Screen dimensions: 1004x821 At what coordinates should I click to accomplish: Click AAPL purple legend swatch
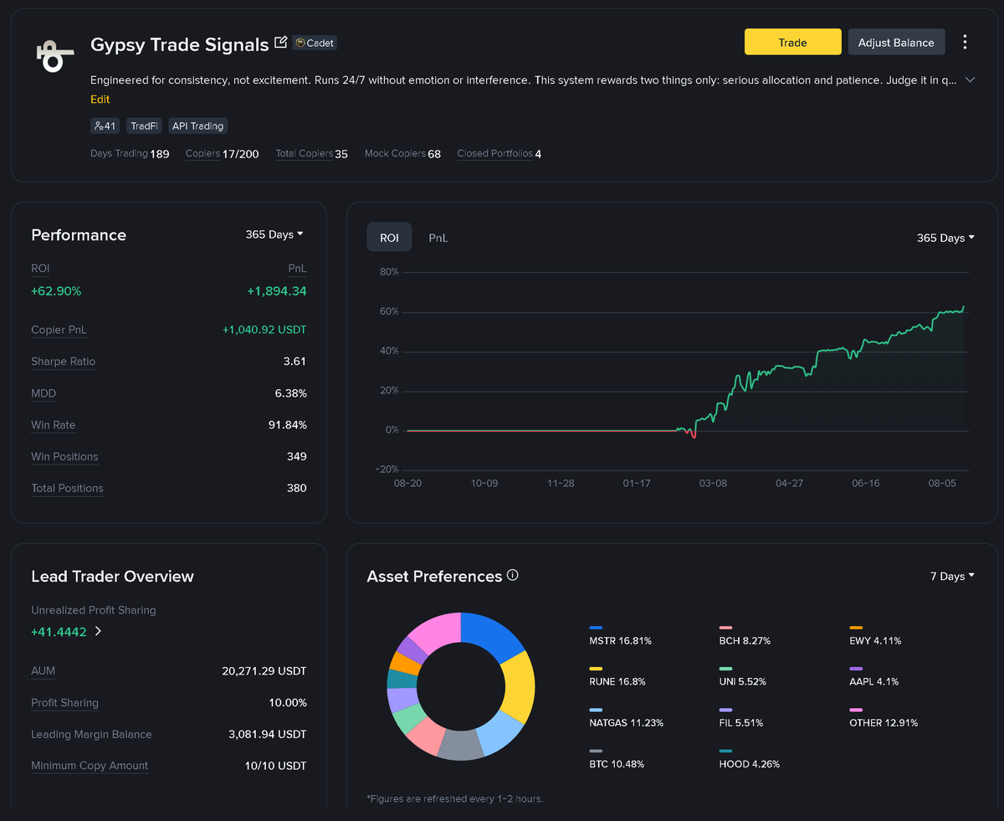click(856, 669)
